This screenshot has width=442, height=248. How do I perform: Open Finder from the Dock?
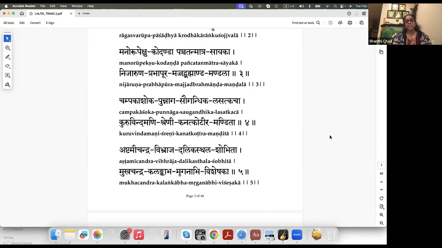(56, 235)
